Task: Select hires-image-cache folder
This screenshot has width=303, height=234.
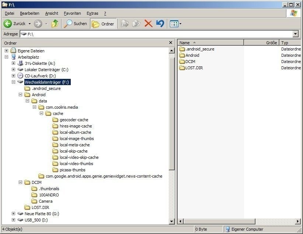Action: pyautogui.click(x=72, y=126)
